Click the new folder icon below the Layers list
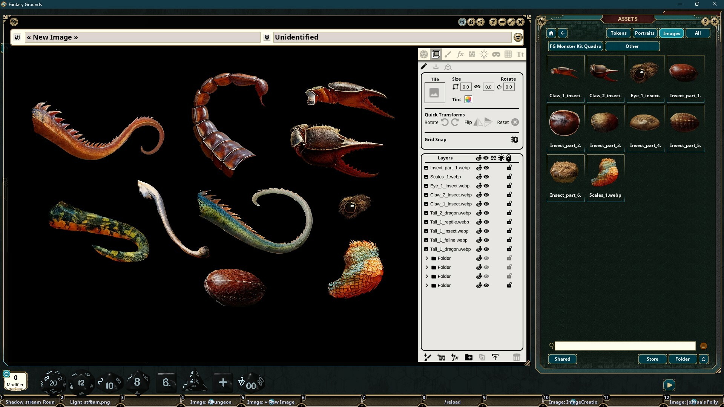This screenshot has width=724, height=407. [x=468, y=357]
